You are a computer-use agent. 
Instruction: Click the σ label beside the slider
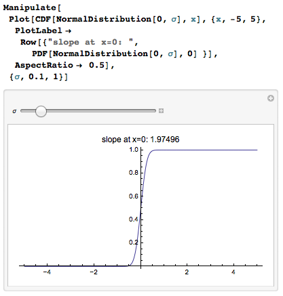tap(14, 111)
